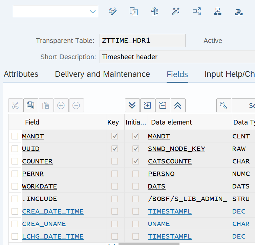The image size is (255, 245).
Task: Toggle Key checkbox for UUID
Action: coord(115,149)
